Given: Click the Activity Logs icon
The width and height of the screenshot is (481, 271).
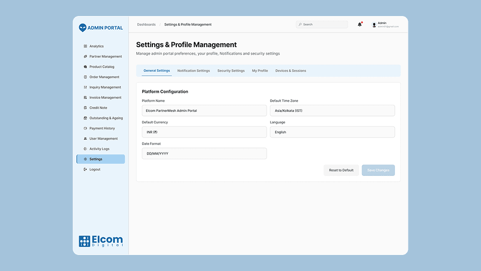Looking at the screenshot, I should coord(85,149).
